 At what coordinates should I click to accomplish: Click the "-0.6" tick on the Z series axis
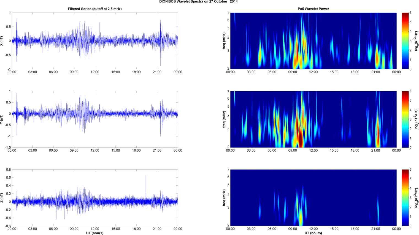[7, 226]
